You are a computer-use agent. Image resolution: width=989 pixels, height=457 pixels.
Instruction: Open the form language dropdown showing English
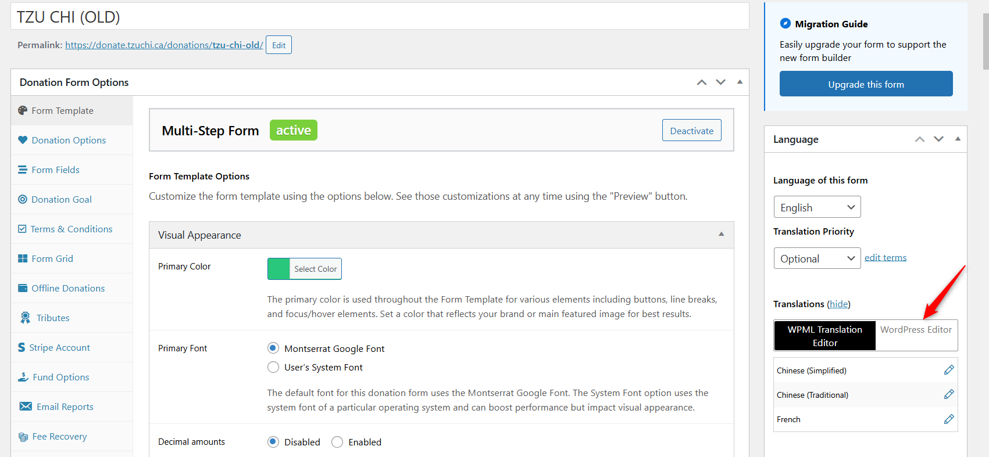(x=817, y=207)
